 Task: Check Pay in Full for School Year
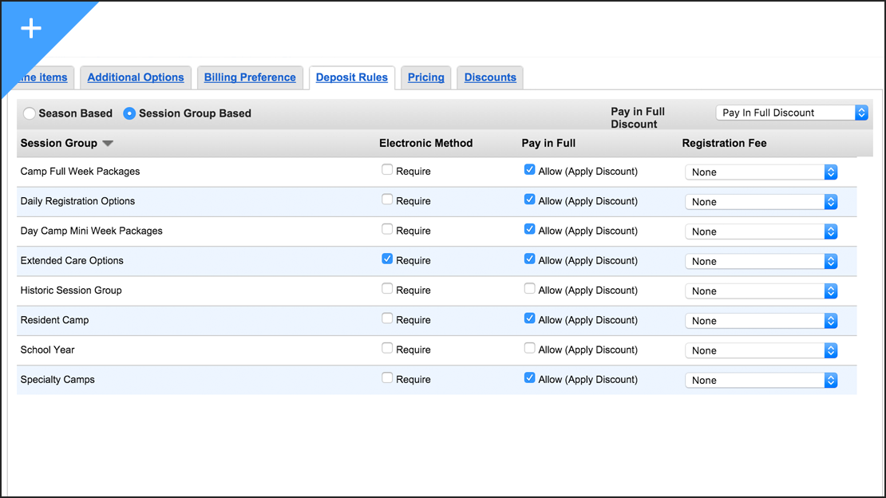(529, 348)
